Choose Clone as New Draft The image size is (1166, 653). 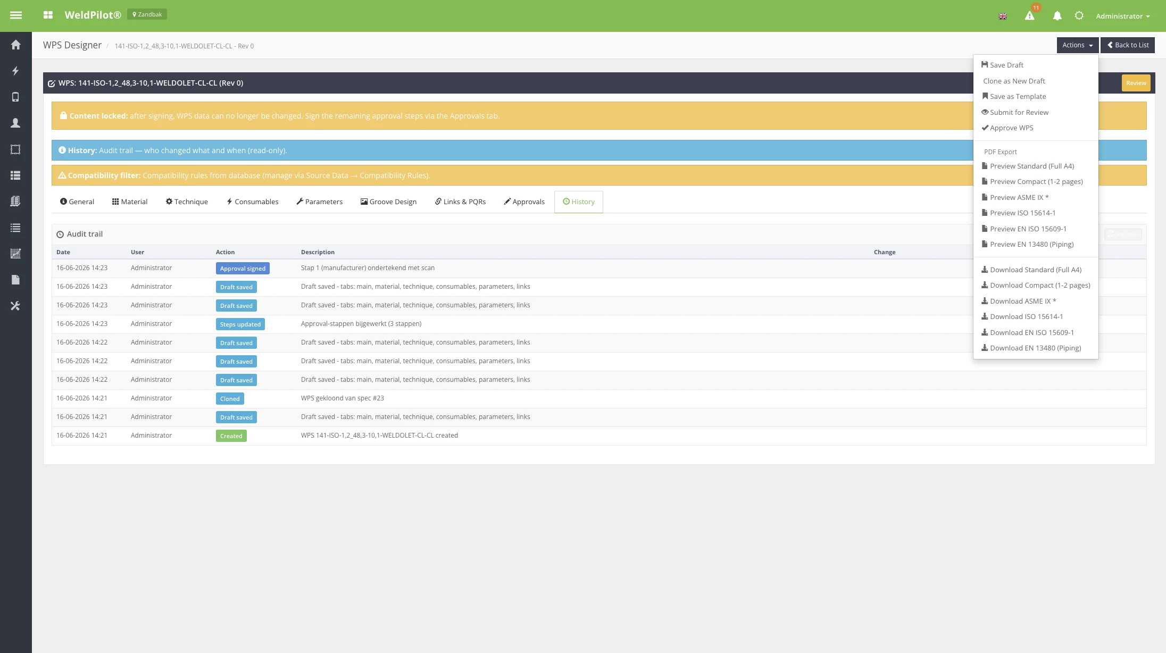[1036, 81]
